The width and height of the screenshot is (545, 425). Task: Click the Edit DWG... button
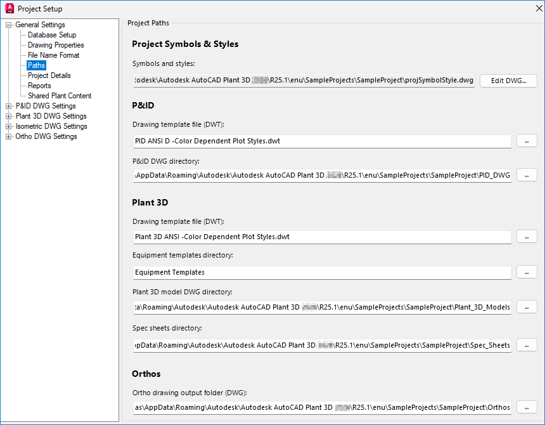[508, 81]
